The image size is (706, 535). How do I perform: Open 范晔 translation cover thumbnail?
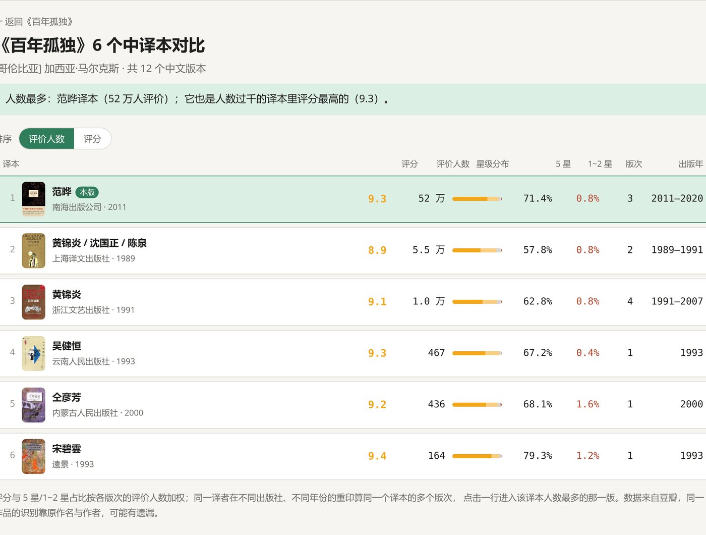click(x=33, y=199)
